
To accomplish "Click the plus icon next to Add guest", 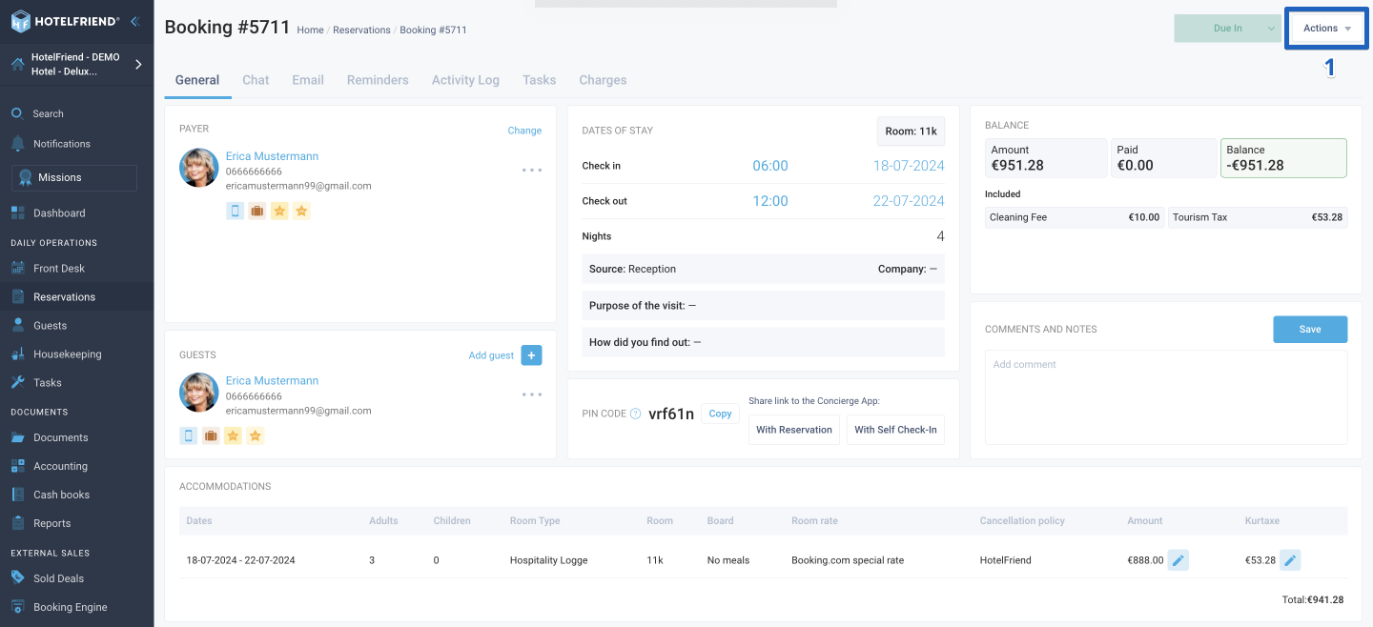I will click(x=532, y=355).
